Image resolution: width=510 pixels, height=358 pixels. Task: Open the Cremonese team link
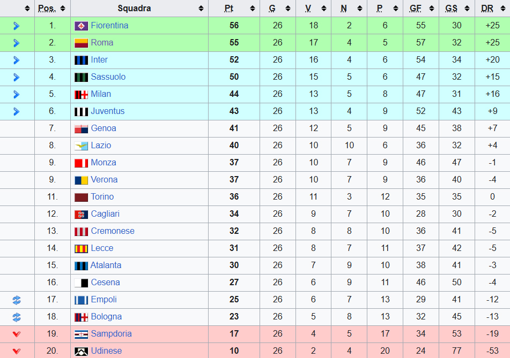pyautogui.click(x=113, y=231)
